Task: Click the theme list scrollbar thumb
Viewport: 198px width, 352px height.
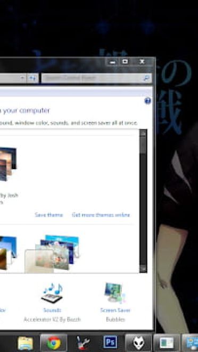Action: [x=143, y=146]
